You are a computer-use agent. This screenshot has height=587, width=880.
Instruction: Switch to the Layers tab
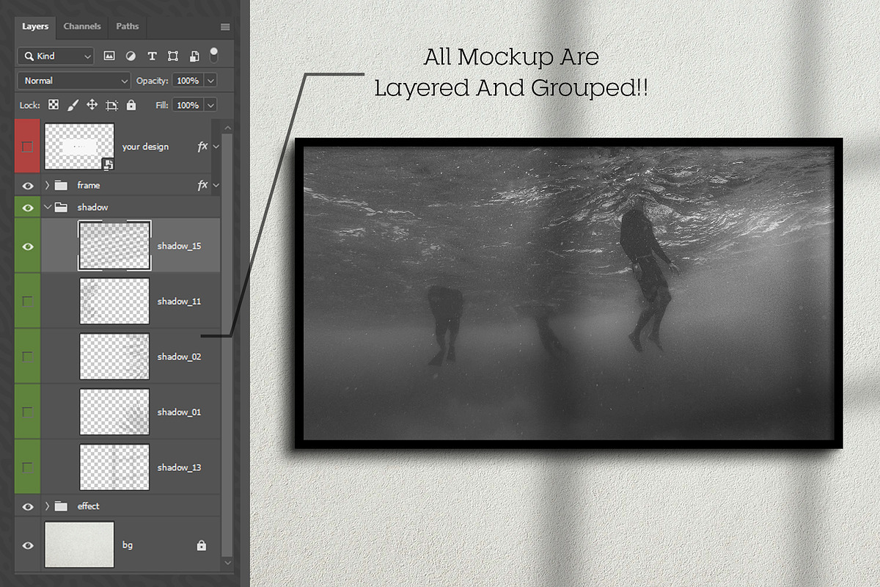[x=35, y=26]
